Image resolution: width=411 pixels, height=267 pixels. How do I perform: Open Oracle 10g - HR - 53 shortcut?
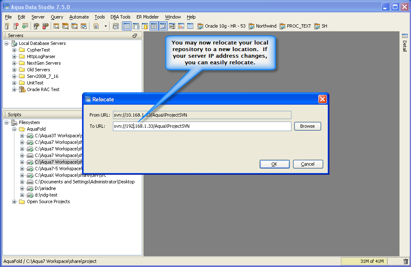pos(221,26)
